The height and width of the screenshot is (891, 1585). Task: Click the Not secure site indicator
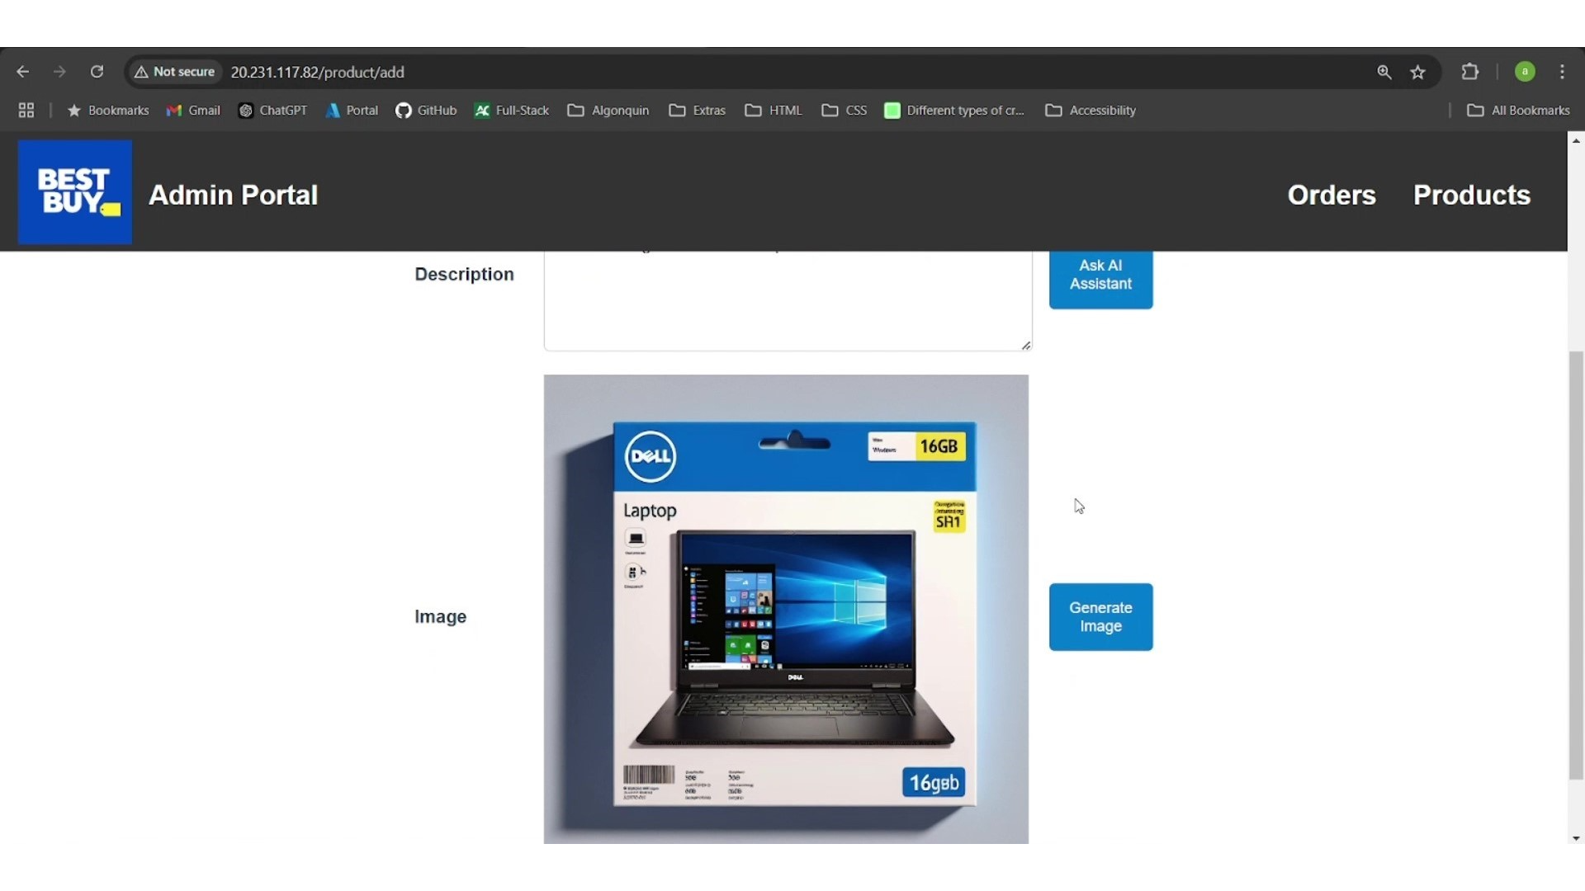pyautogui.click(x=175, y=73)
